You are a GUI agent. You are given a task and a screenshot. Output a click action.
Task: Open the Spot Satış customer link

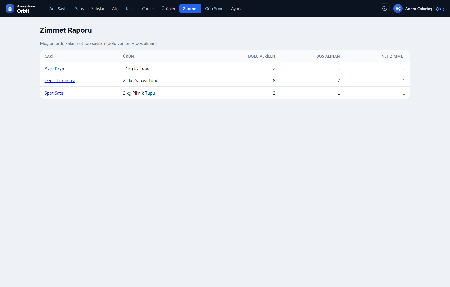[x=54, y=93]
